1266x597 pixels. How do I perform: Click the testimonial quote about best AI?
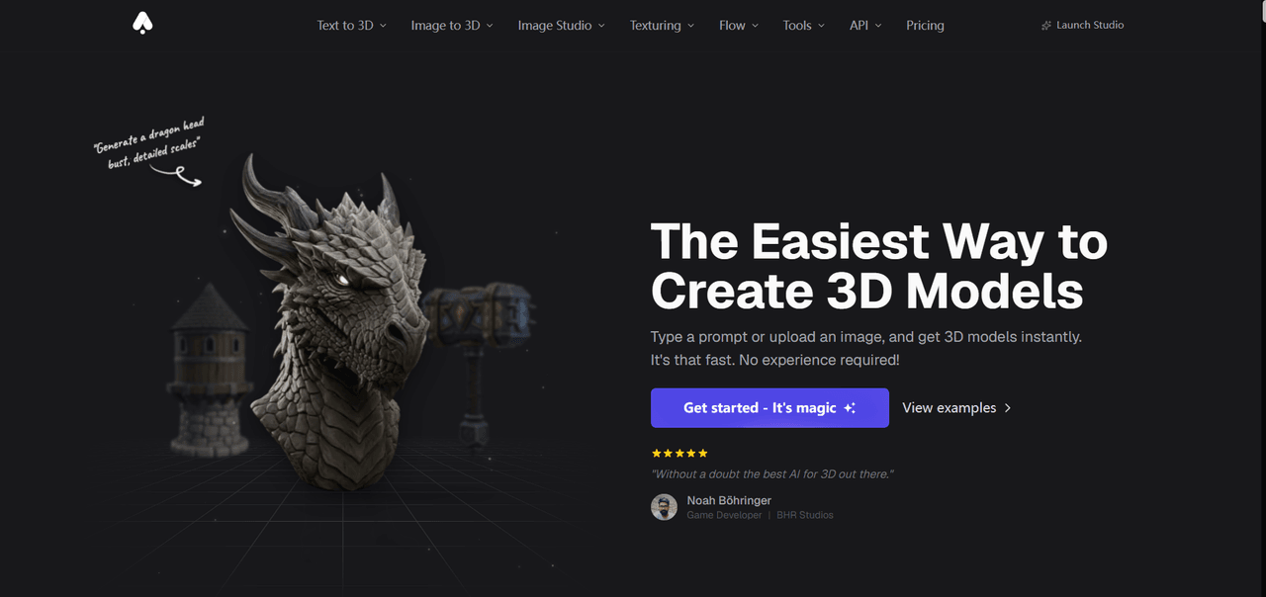pyautogui.click(x=772, y=474)
